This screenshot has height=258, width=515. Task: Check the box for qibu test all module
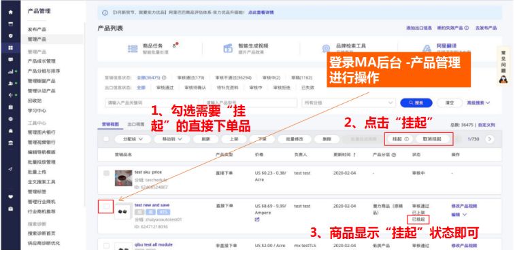[x=106, y=246]
